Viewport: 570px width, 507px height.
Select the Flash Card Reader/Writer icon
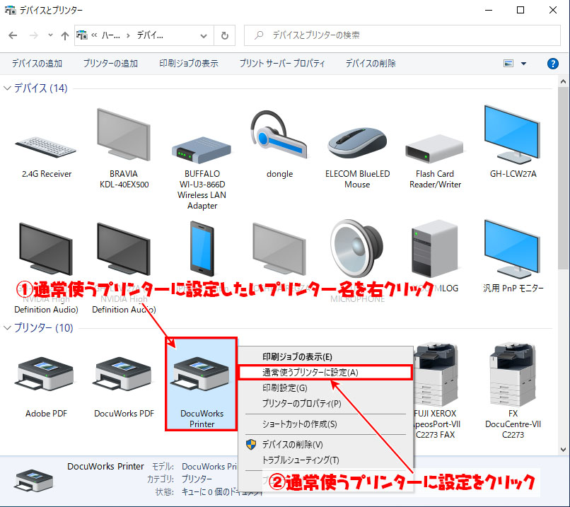tap(435, 148)
